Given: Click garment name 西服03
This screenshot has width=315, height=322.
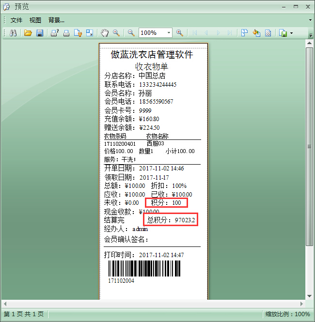Looking at the screenshot, I should click(x=155, y=143).
